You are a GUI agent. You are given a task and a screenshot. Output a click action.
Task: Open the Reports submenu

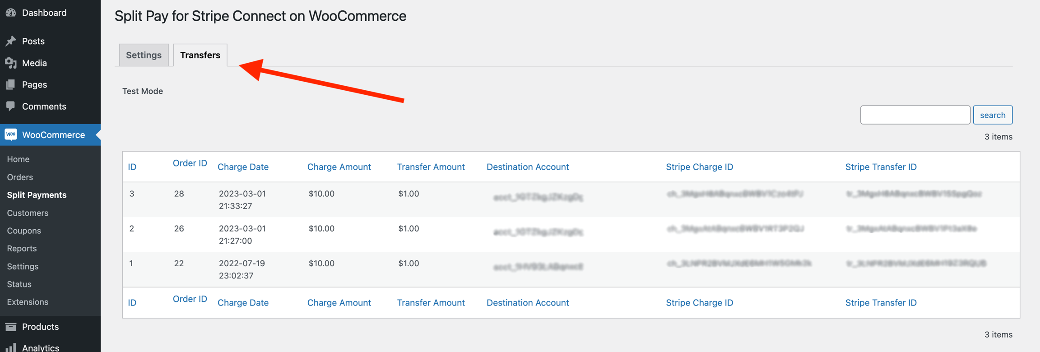pyautogui.click(x=22, y=248)
